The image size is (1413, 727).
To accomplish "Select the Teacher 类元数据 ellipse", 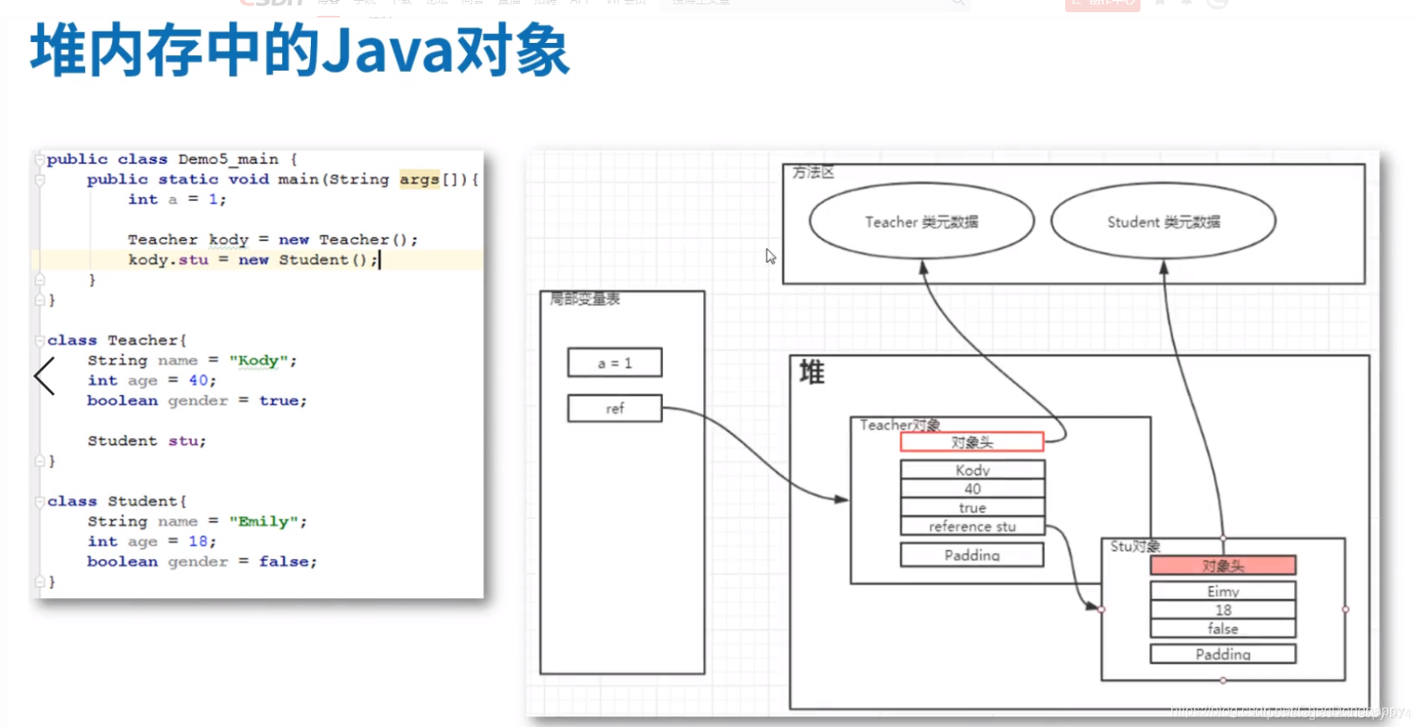I will tap(922, 222).
